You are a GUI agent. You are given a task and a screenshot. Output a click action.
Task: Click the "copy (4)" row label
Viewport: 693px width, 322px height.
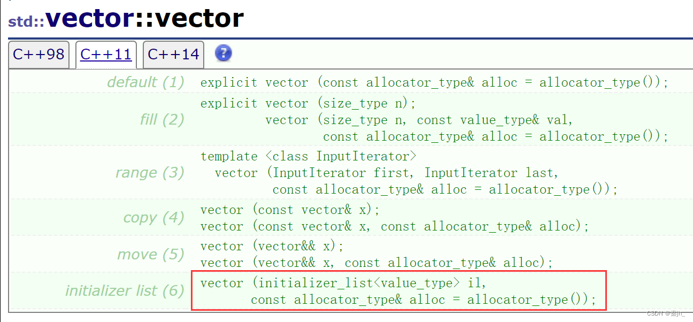click(153, 218)
